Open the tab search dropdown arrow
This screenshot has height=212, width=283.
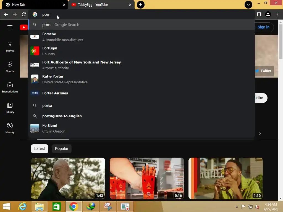click(248, 5)
